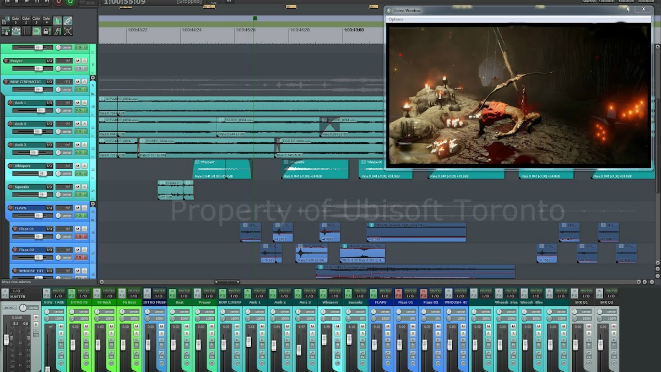The image size is (661, 372).
Task: Open I/O routing for Squeaks track
Action: coord(50,187)
